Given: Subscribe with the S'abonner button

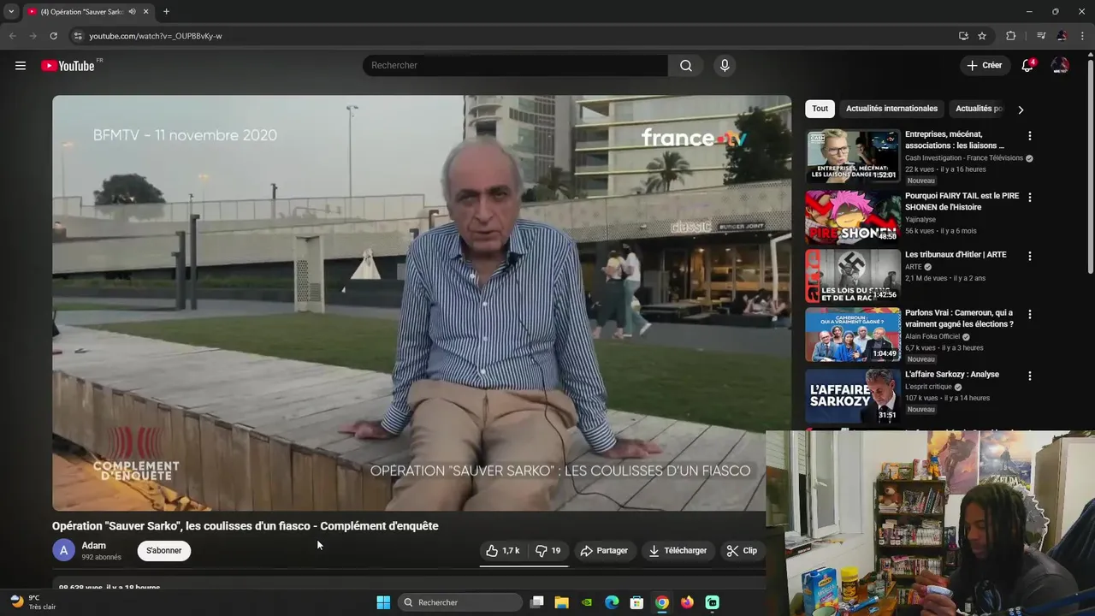Looking at the screenshot, I should (x=163, y=550).
